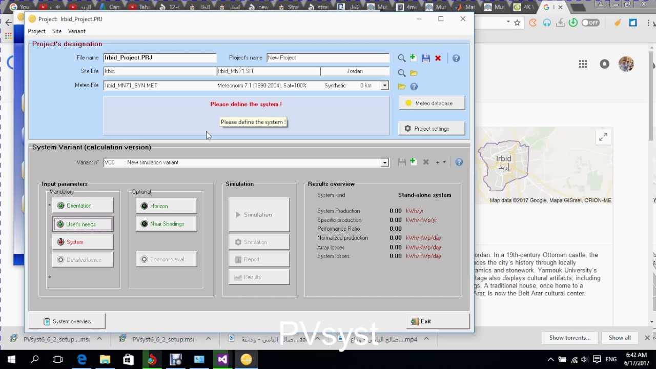Open Chrome address bar dropdown arrow
The height and width of the screenshot is (369, 656).
click(x=508, y=22)
